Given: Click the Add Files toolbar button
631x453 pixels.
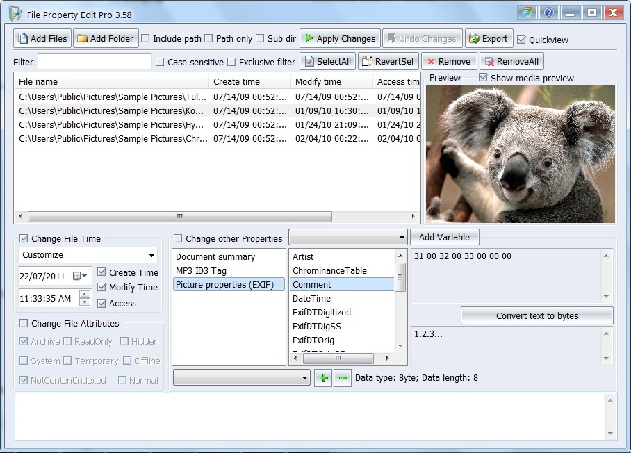Looking at the screenshot, I should point(42,38).
